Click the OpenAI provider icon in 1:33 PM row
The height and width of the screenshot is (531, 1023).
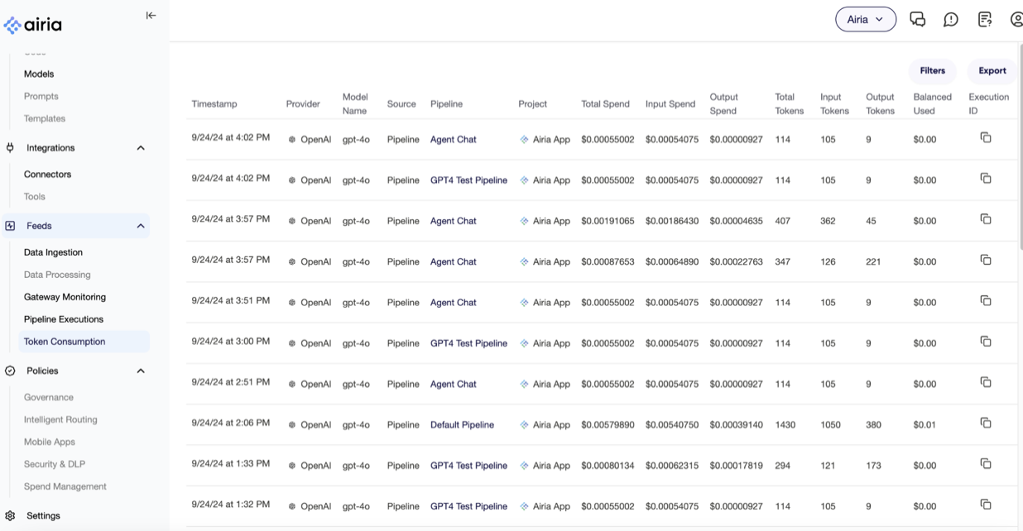coord(292,466)
